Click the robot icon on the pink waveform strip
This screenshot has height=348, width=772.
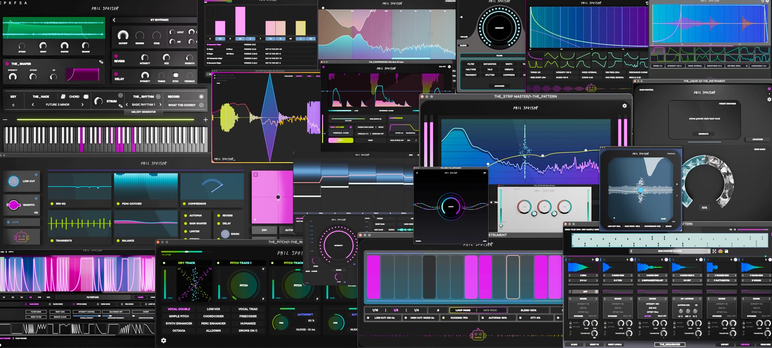(x=591, y=88)
